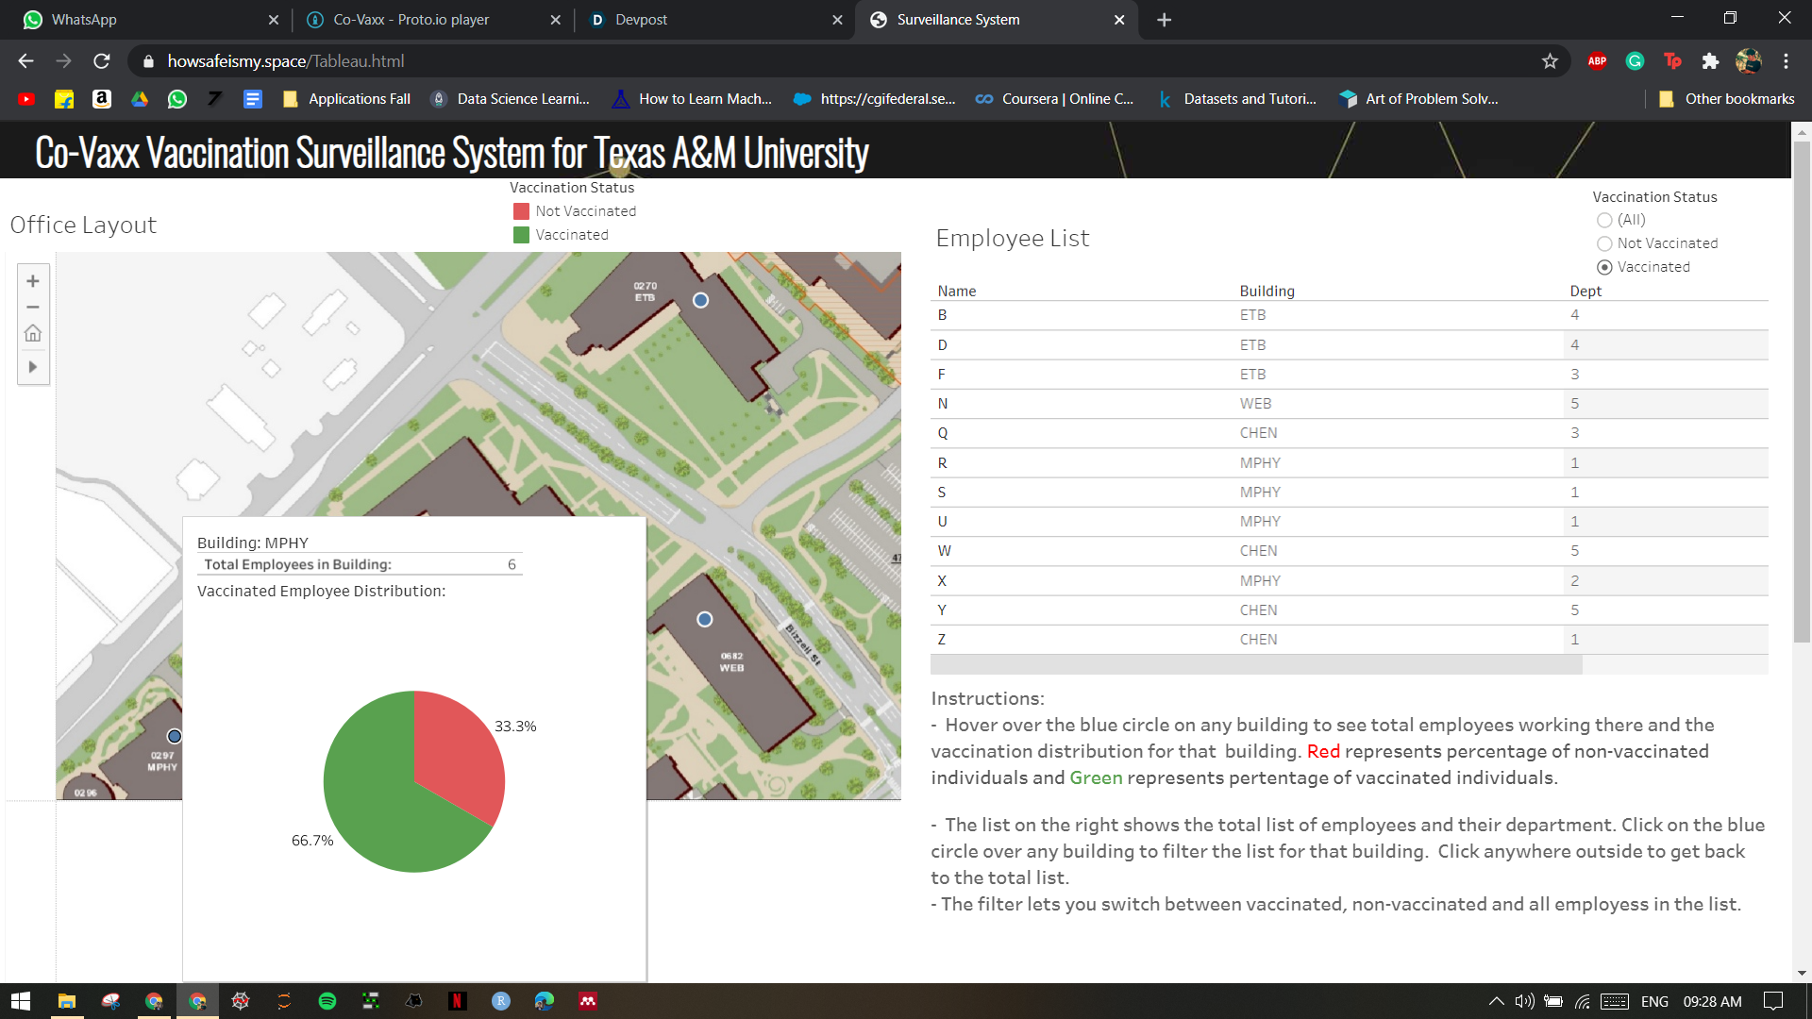Click the map zoom out minus button
The height and width of the screenshot is (1019, 1812).
pos(33,308)
